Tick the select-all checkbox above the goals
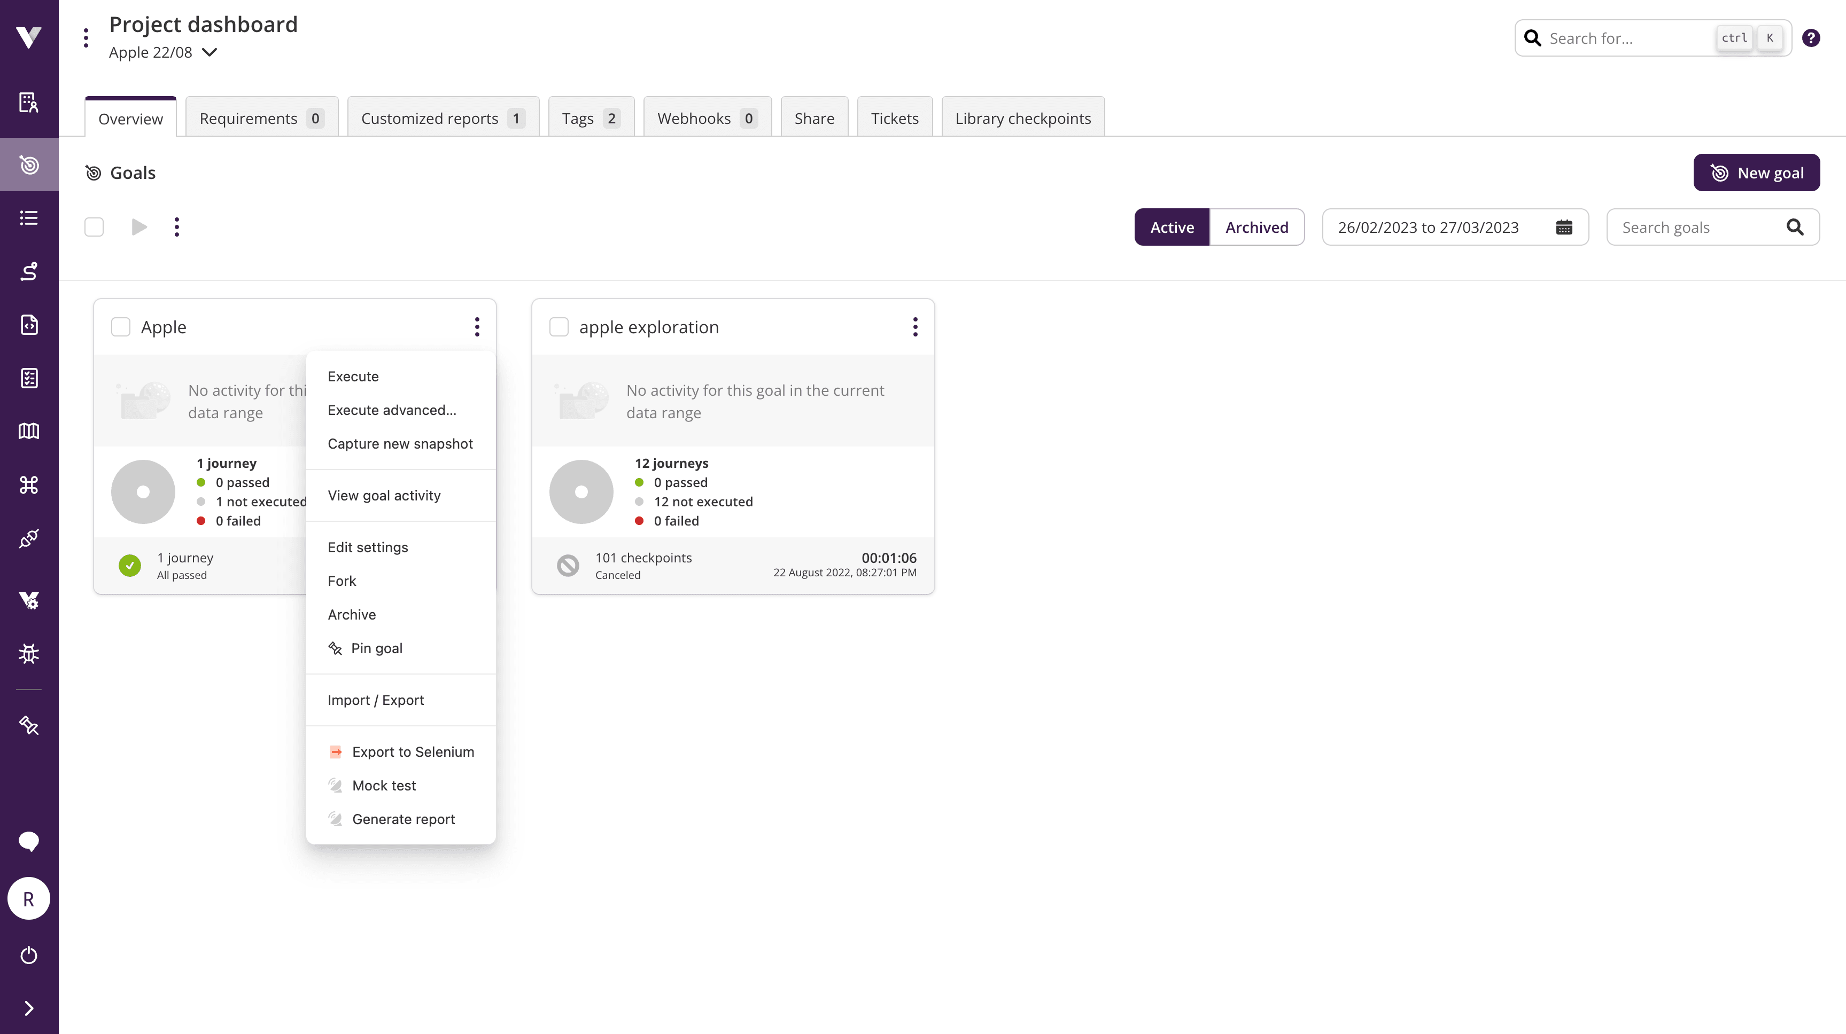This screenshot has height=1034, width=1846. (93, 226)
